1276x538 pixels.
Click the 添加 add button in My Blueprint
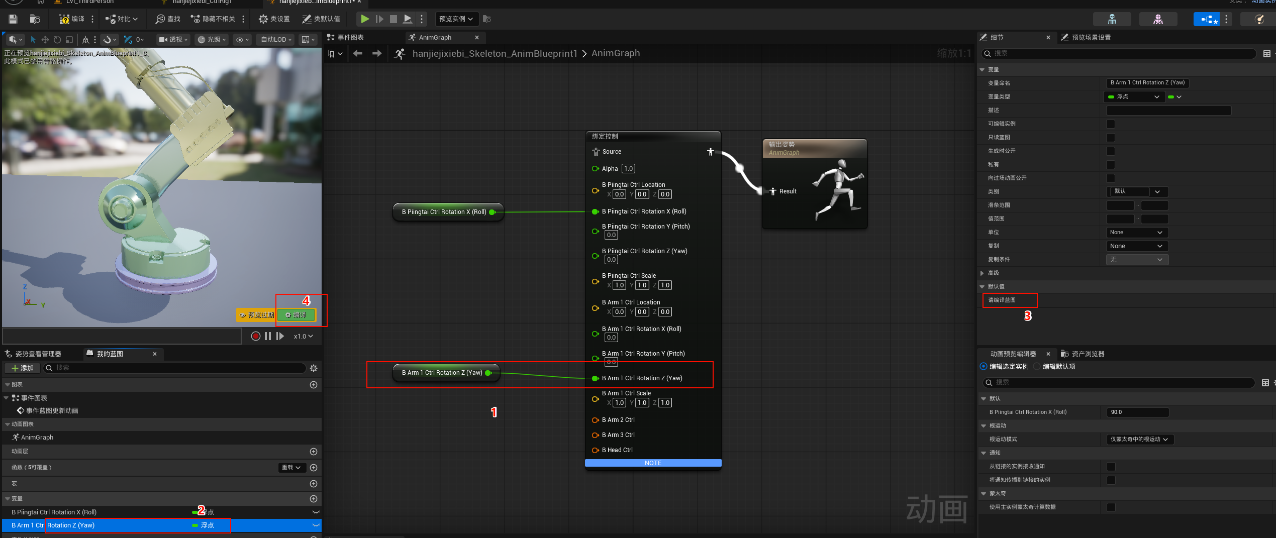22,368
